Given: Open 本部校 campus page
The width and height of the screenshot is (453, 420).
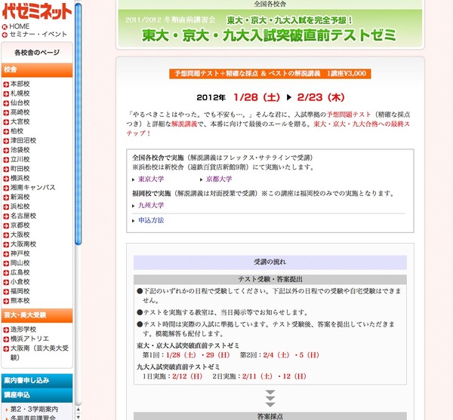Looking at the screenshot, I should [x=20, y=84].
